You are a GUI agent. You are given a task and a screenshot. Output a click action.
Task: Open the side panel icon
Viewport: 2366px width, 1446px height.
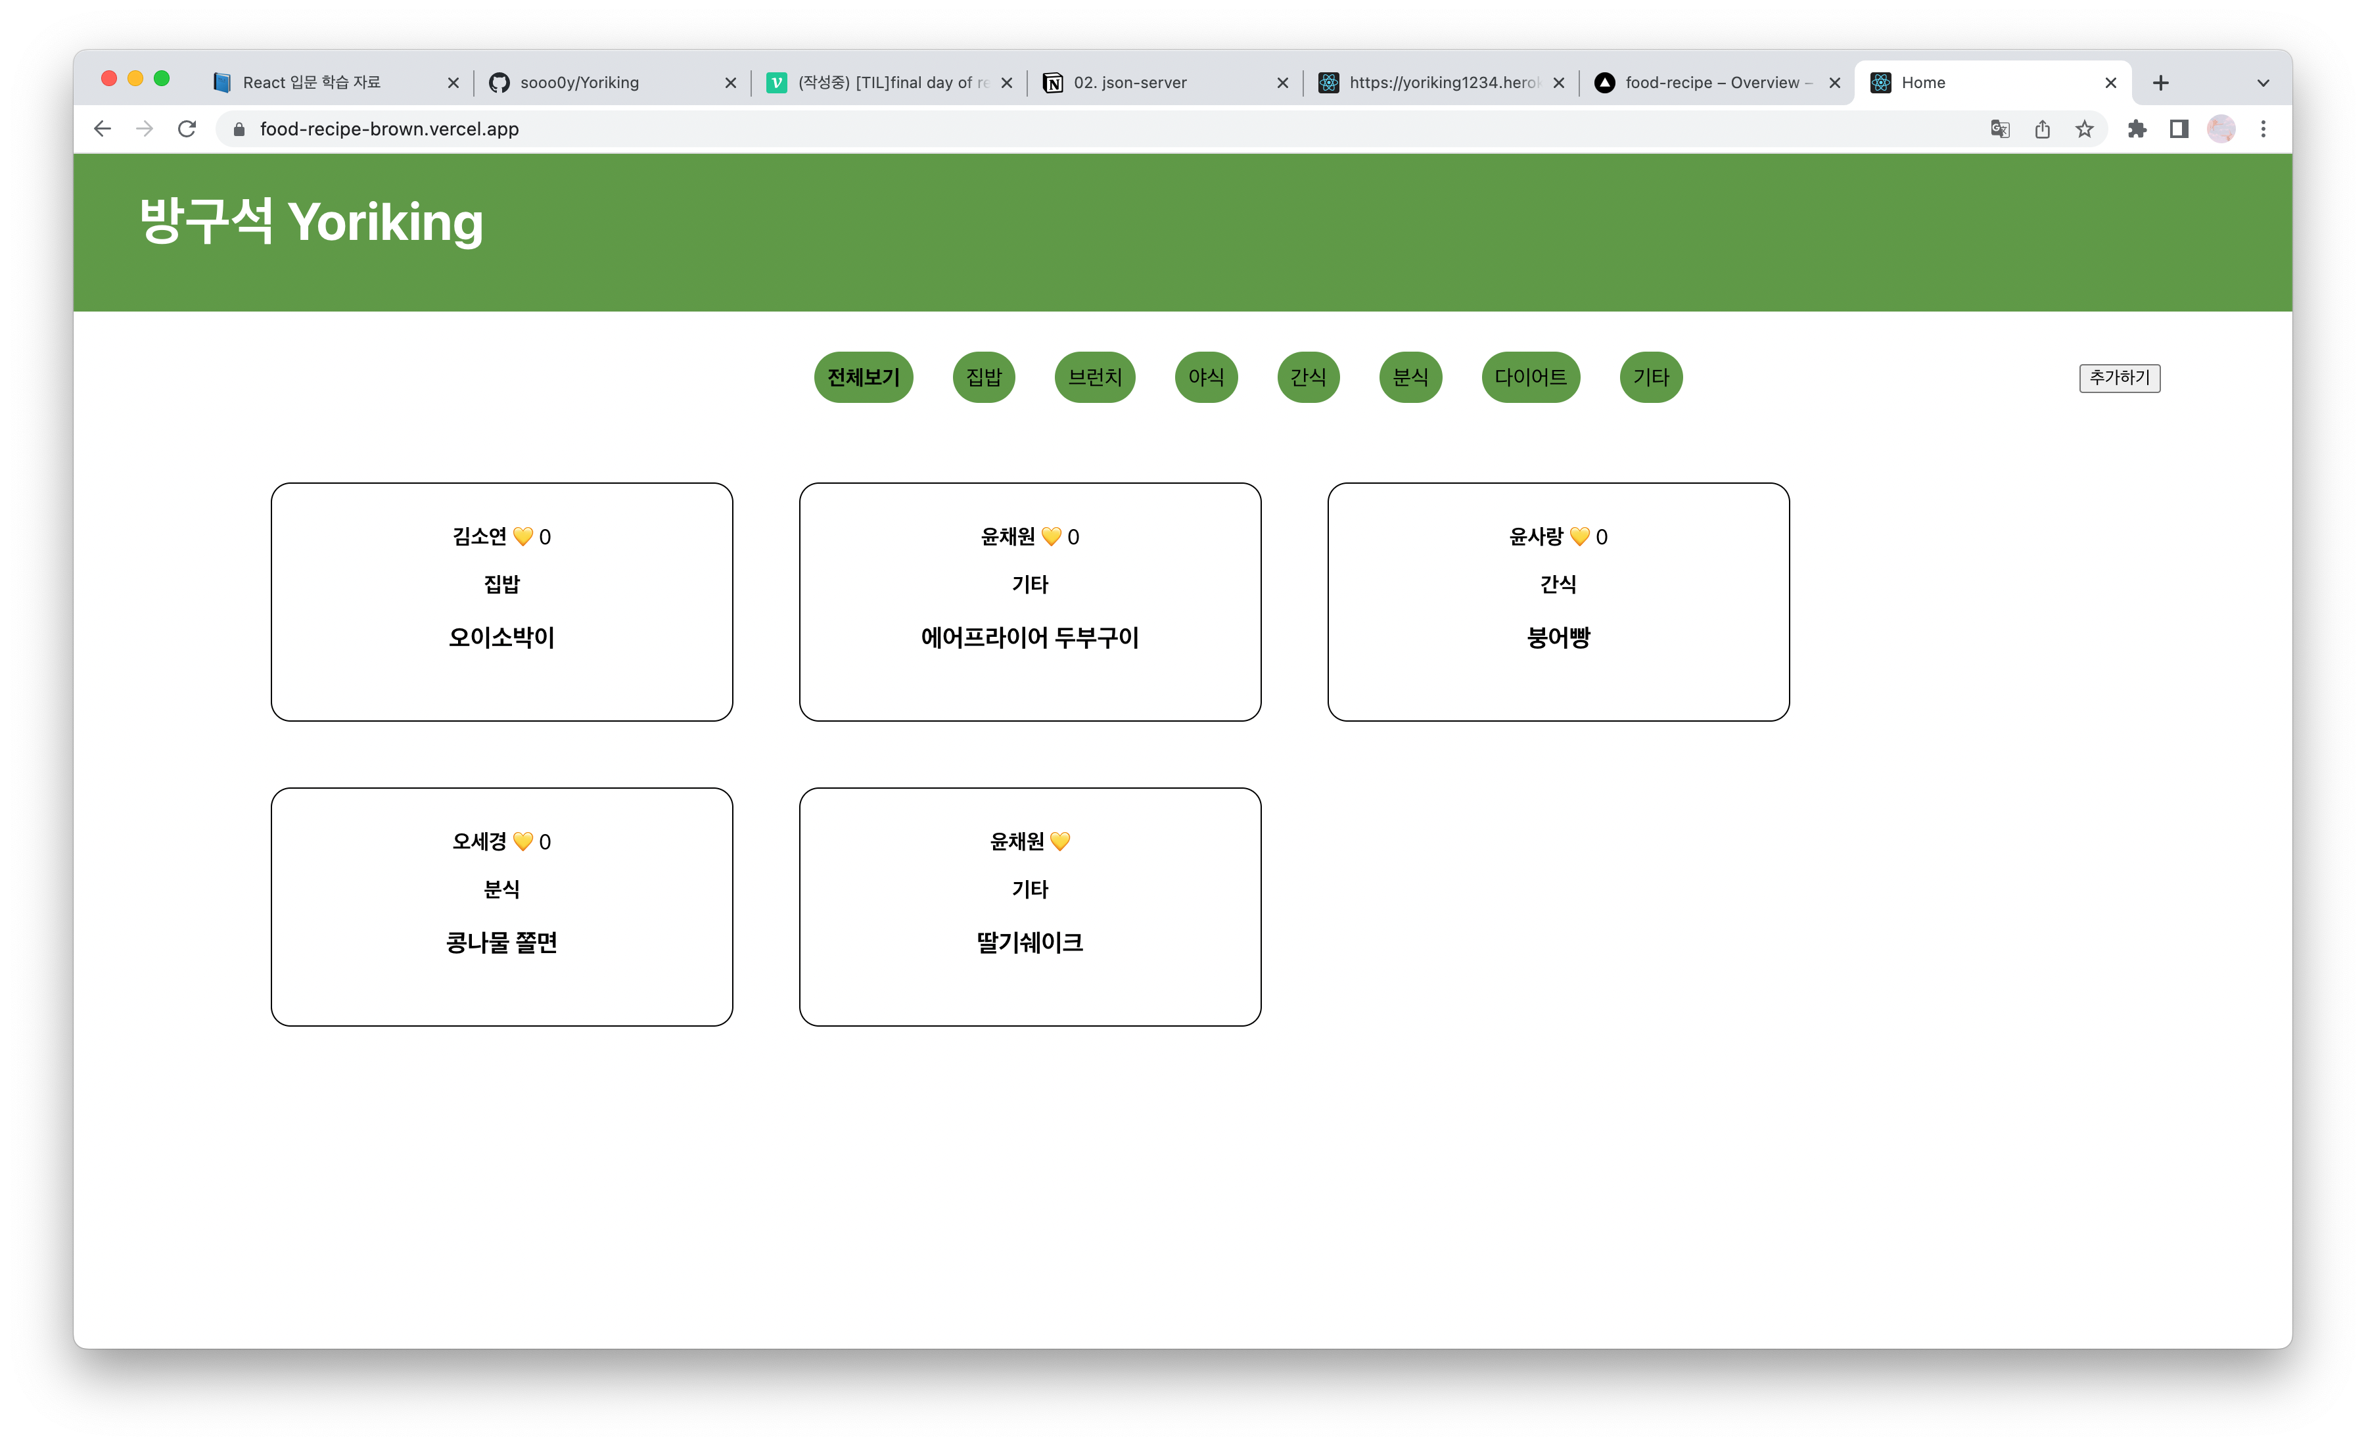point(2179,128)
